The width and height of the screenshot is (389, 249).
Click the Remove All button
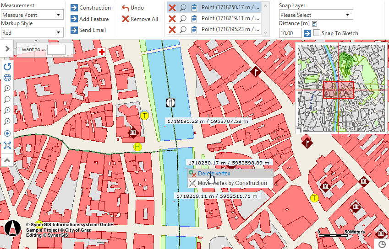[140, 19]
